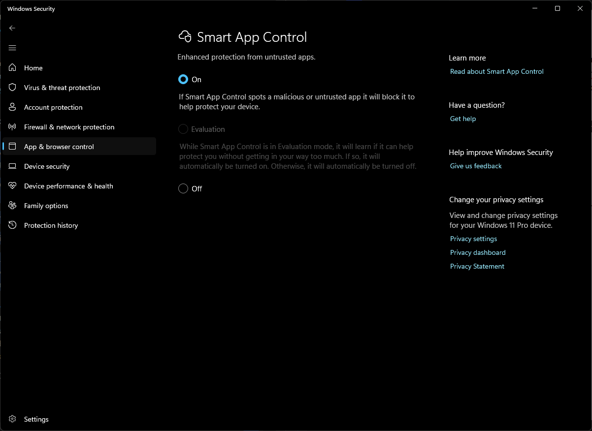
Task: Click the Smart App Control heading text
Action: point(252,37)
